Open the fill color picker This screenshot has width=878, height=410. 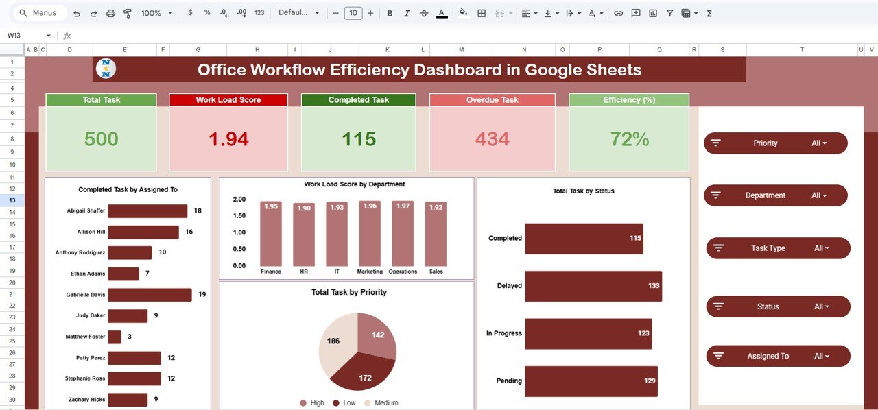pyautogui.click(x=463, y=13)
